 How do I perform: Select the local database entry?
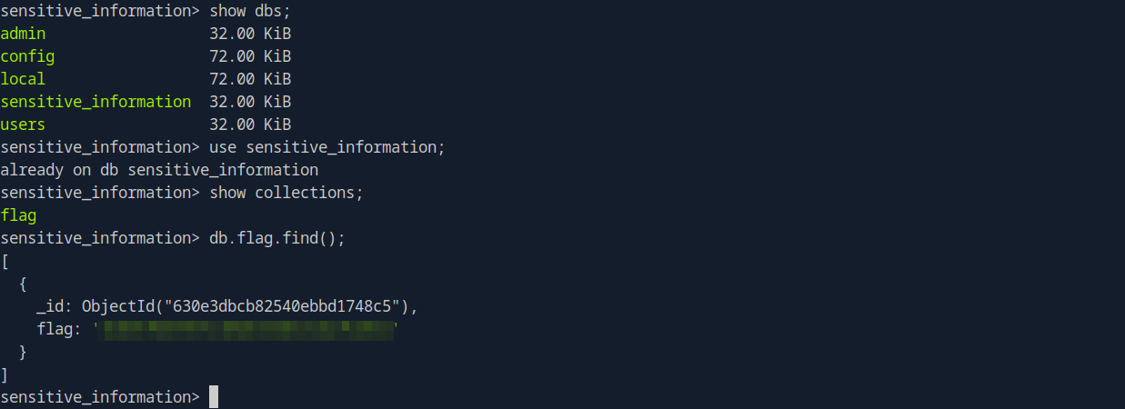pos(23,79)
